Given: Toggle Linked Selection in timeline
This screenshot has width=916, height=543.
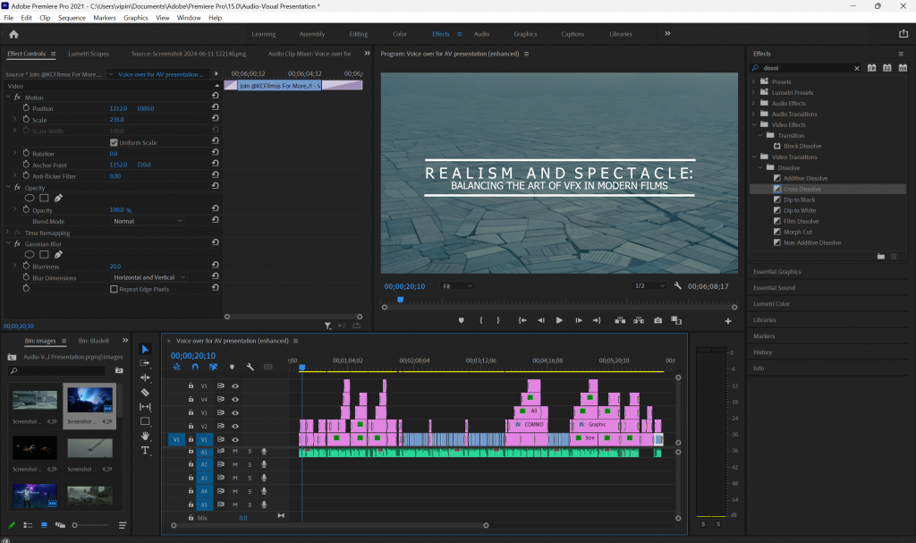Looking at the screenshot, I should tap(213, 367).
